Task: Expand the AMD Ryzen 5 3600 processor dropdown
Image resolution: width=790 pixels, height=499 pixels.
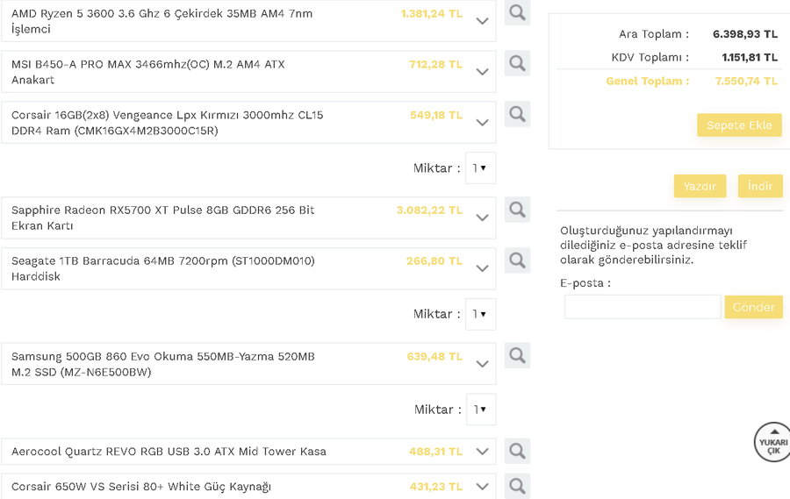Action: click(x=482, y=21)
